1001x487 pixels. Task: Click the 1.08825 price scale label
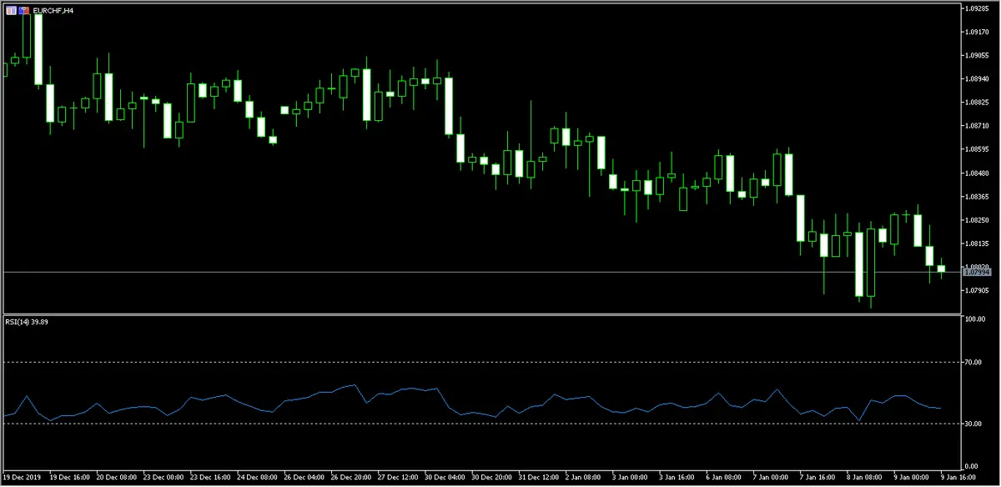pyautogui.click(x=977, y=102)
